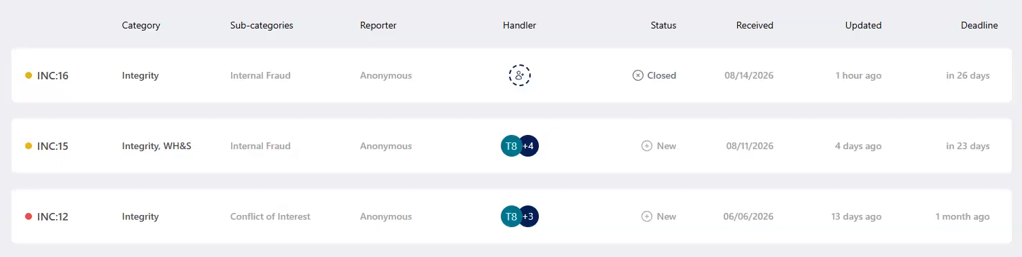Click the +3 handlers badge on INC:12

tap(529, 216)
